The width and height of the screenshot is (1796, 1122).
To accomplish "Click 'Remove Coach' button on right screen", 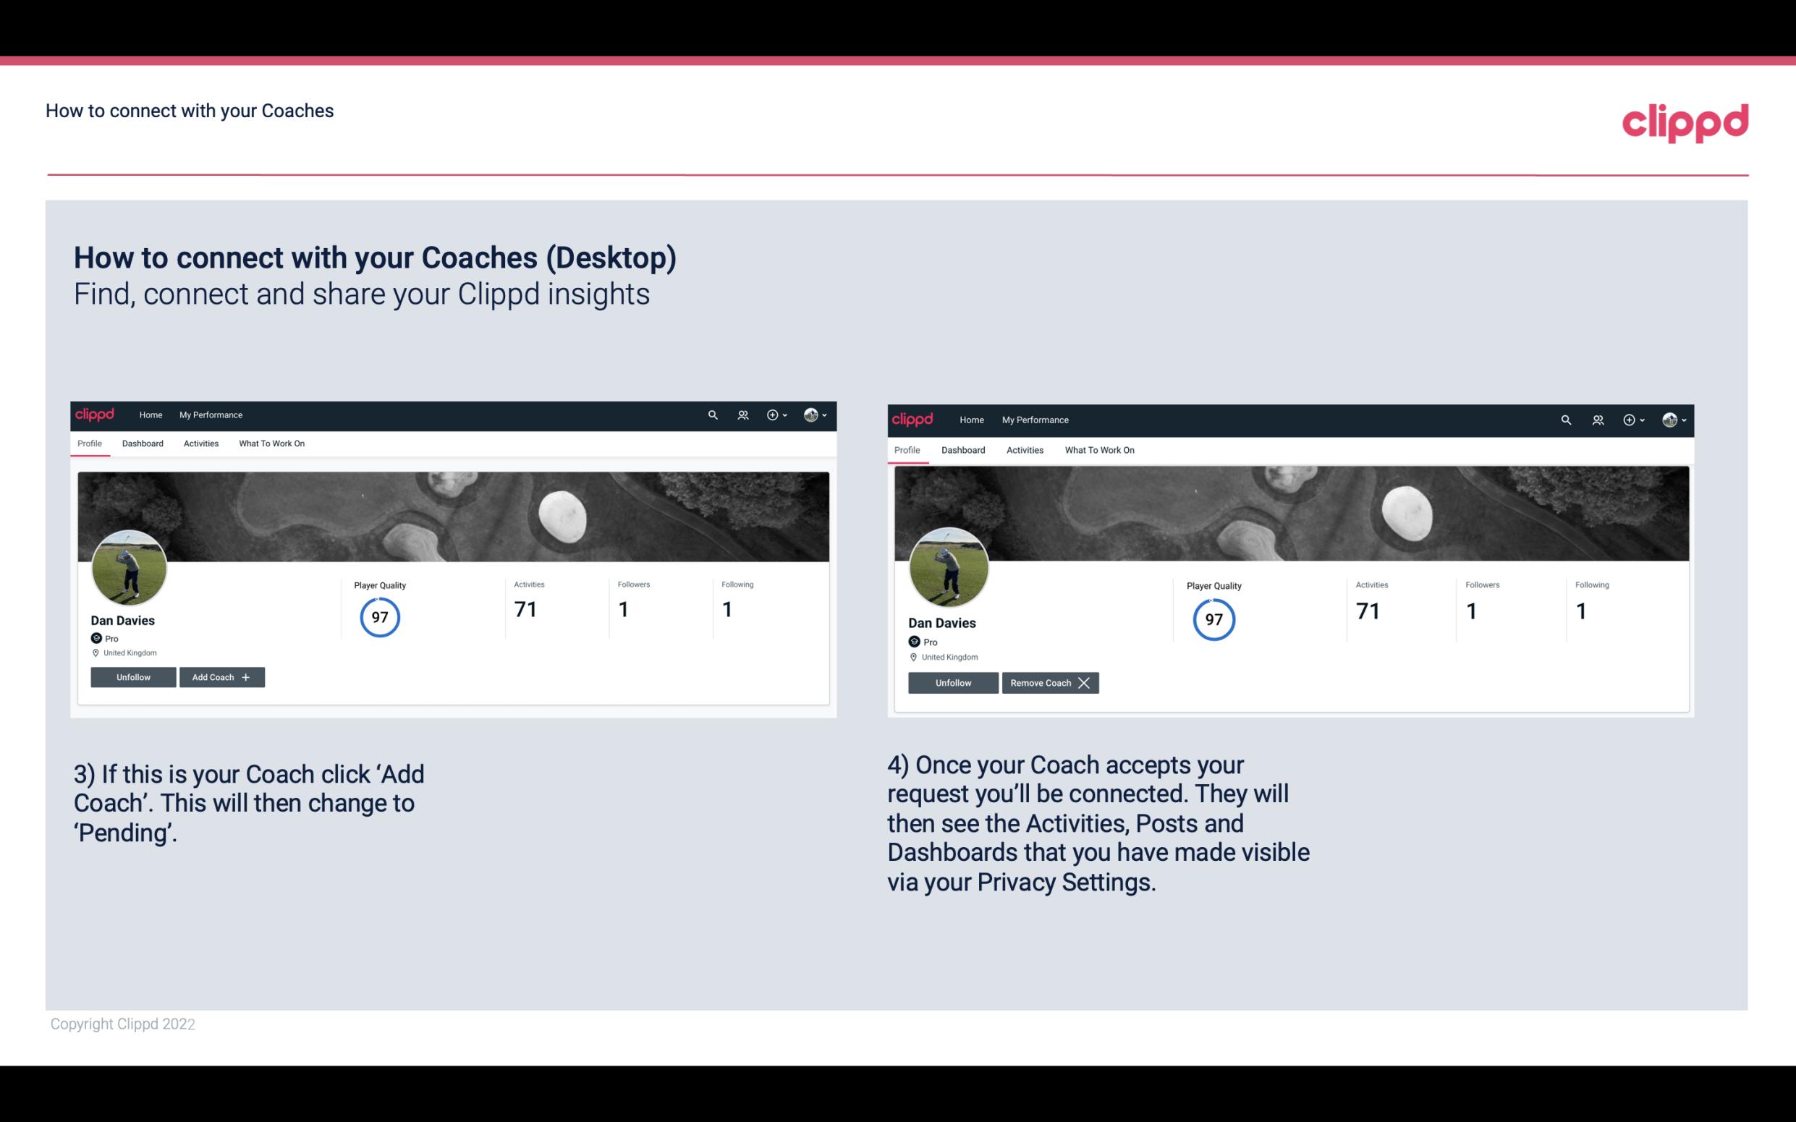I will point(1050,682).
